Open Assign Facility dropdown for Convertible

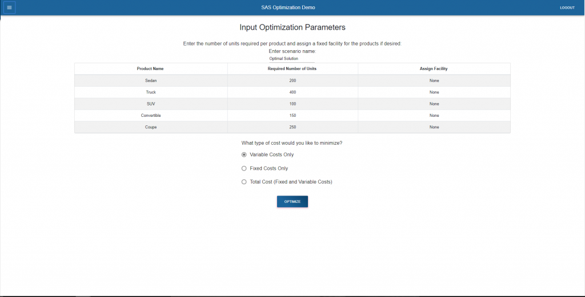point(434,116)
